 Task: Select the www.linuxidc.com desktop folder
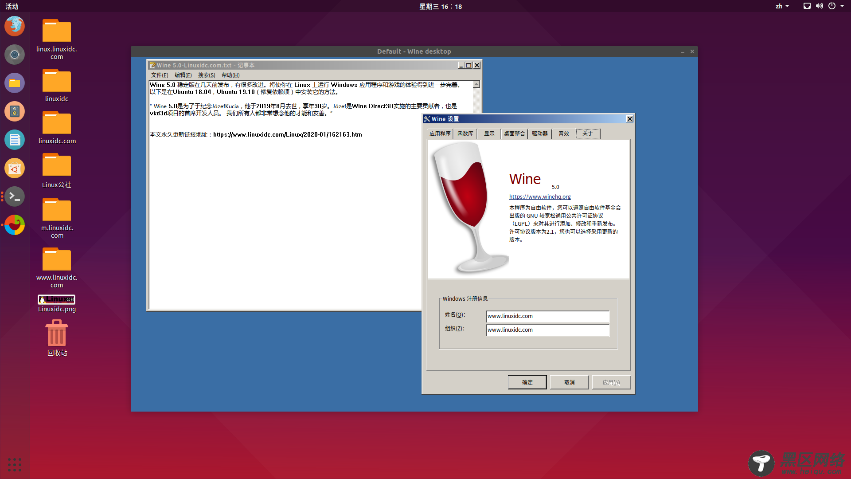57,268
